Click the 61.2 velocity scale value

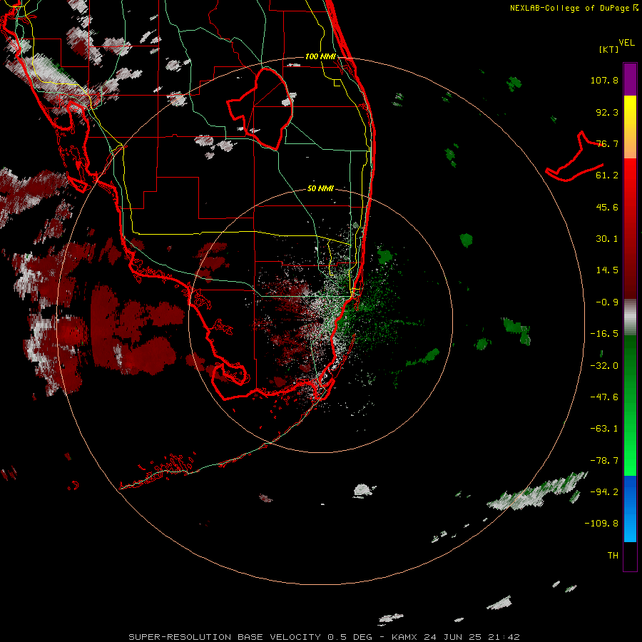(607, 175)
